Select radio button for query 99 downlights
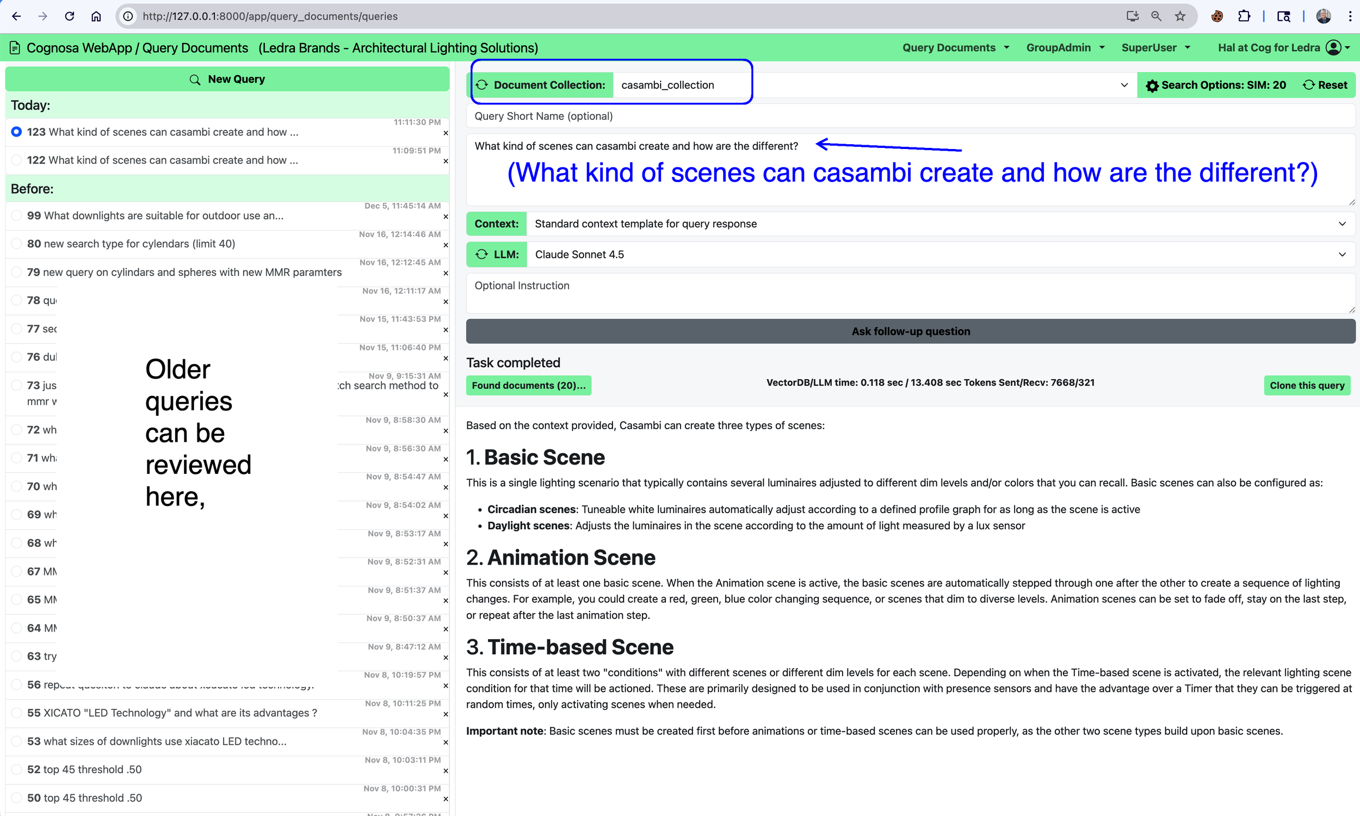The height and width of the screenshot is (816, 1360). pyautogui.click(x=16, y=215)
